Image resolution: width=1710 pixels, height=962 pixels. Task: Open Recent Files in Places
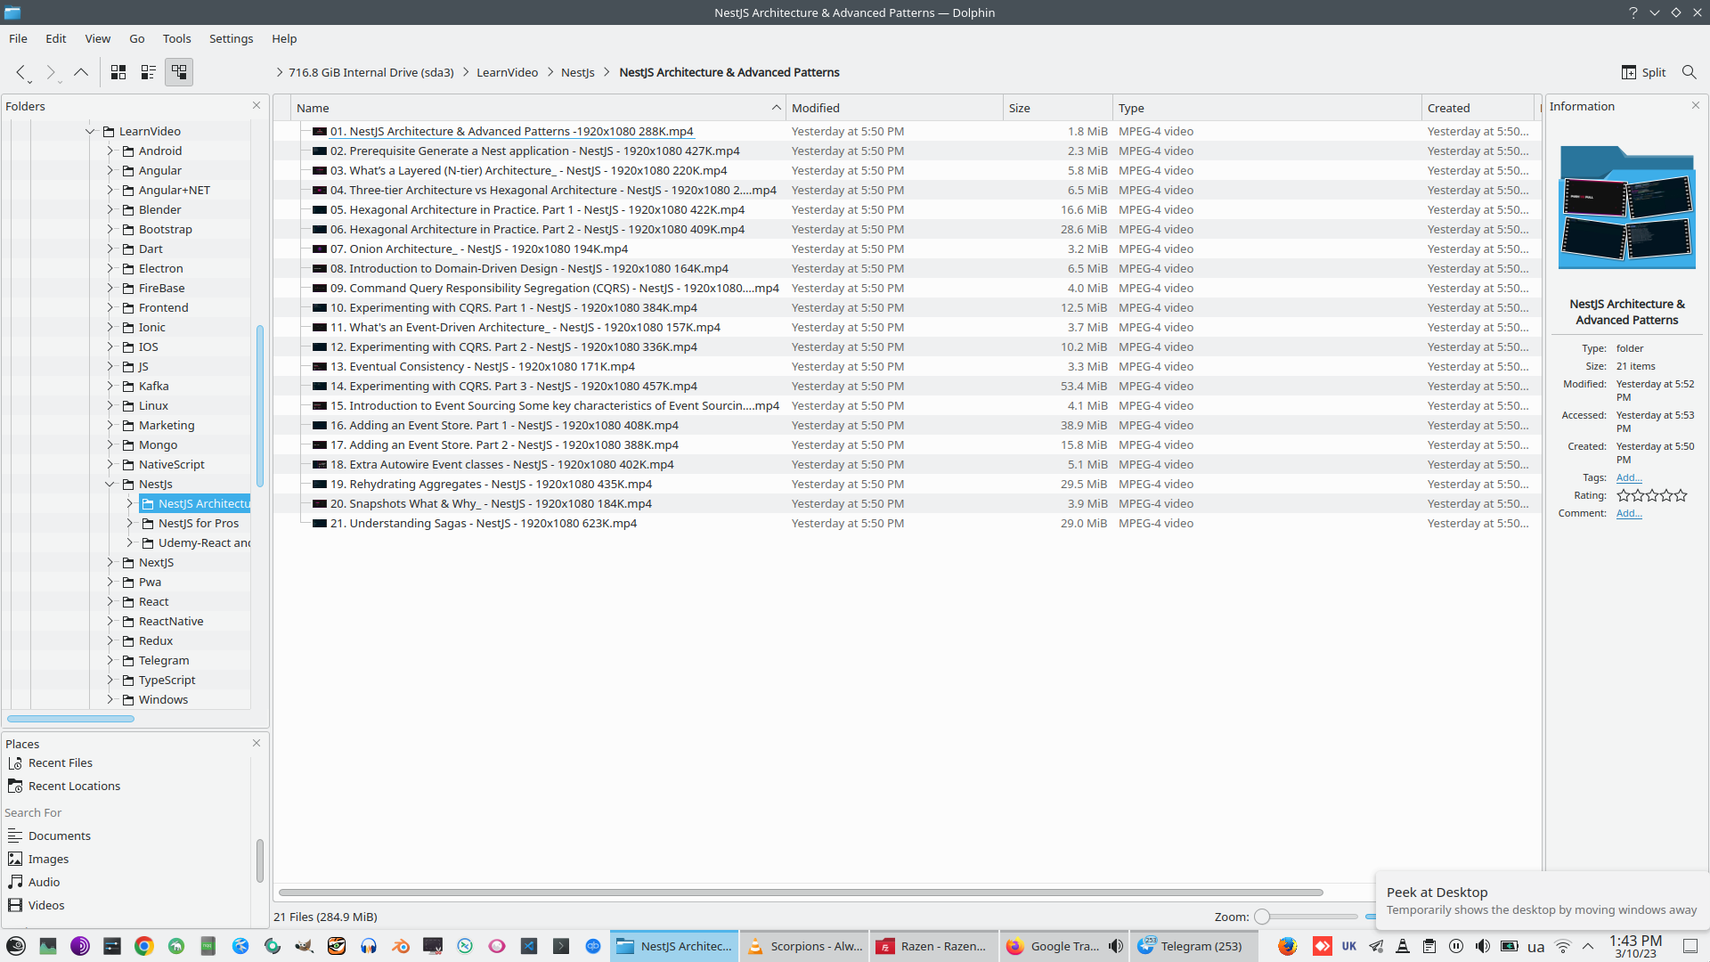[x=60, y=763]
